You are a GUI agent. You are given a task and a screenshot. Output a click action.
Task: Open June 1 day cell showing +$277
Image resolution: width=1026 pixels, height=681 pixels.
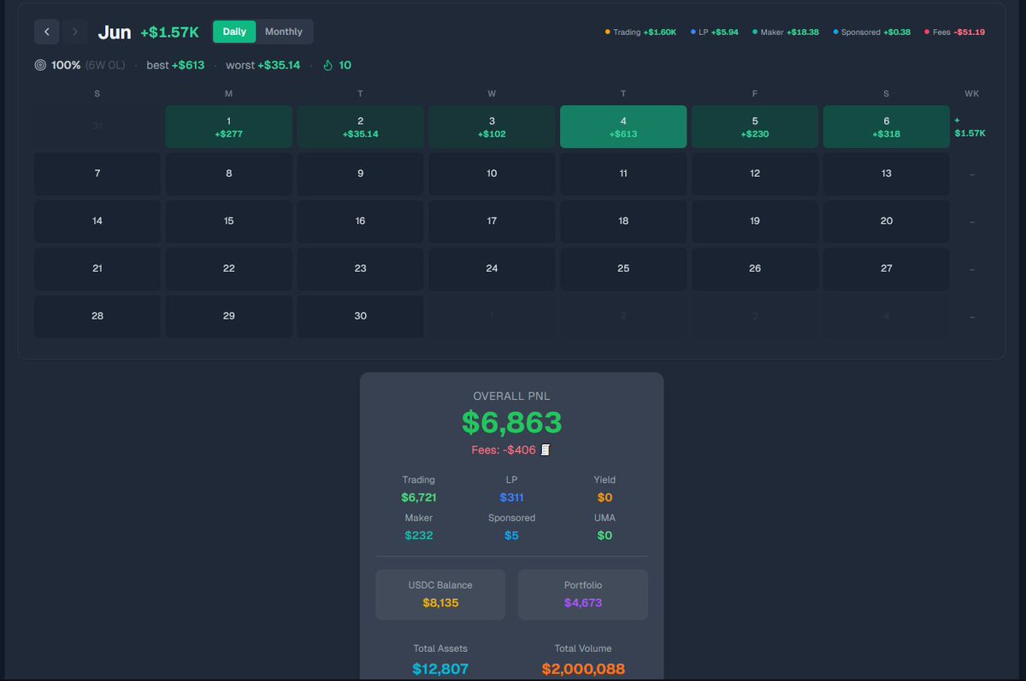coord(229,126)
